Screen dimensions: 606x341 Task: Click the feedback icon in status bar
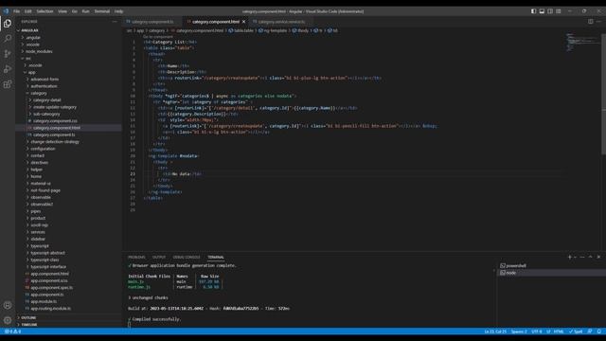(590, 332)
